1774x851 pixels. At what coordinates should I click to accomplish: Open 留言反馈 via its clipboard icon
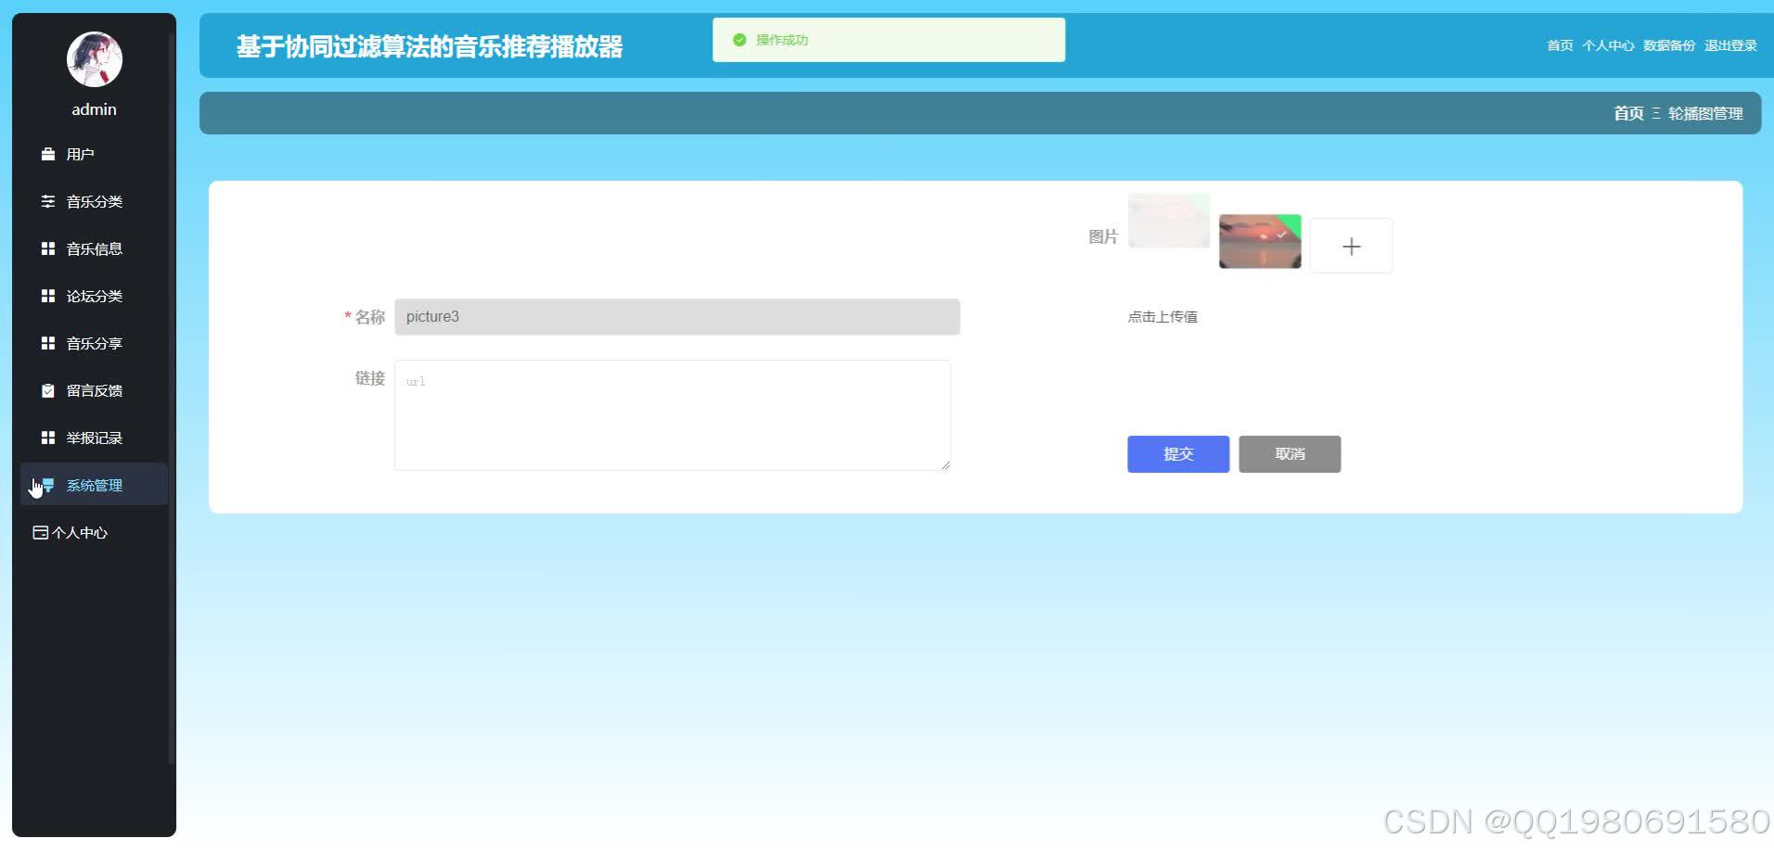tap(47, 390)
